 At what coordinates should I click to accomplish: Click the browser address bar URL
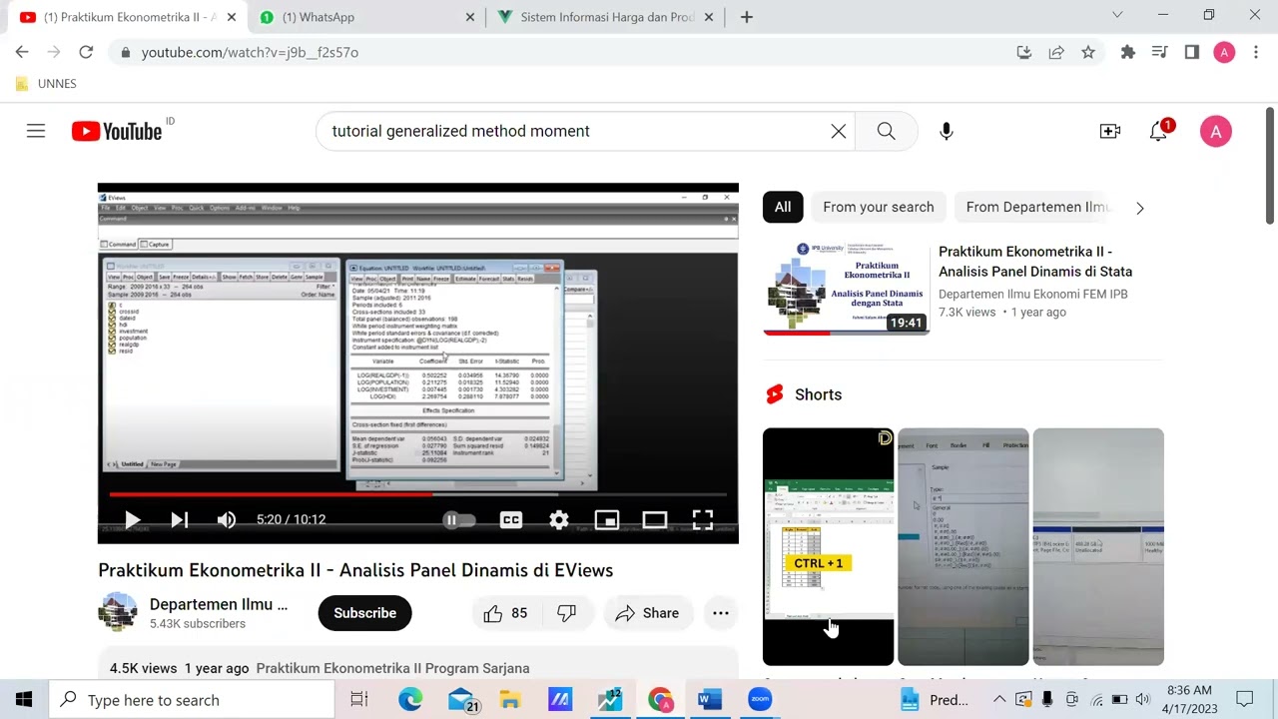tap(250, 52)
